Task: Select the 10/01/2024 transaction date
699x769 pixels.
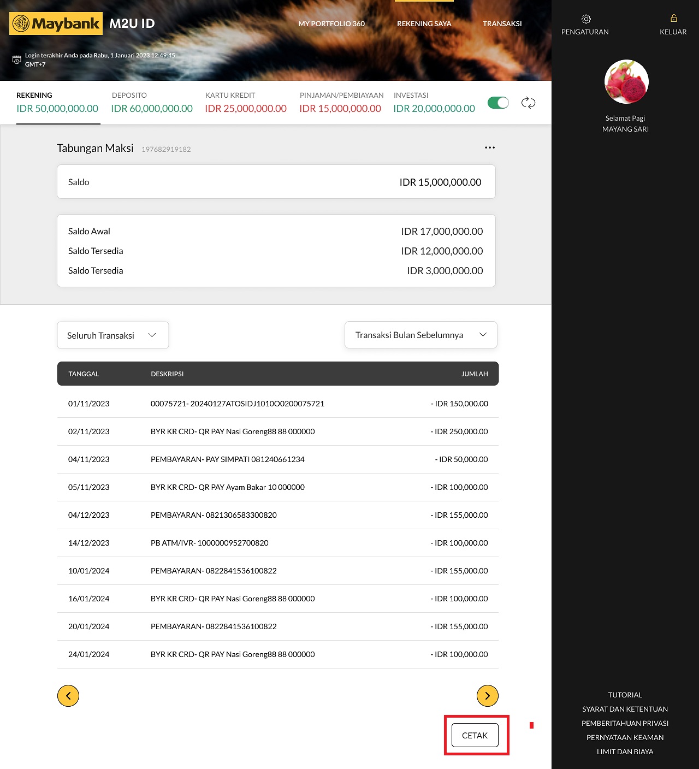Action: point(88,571)
